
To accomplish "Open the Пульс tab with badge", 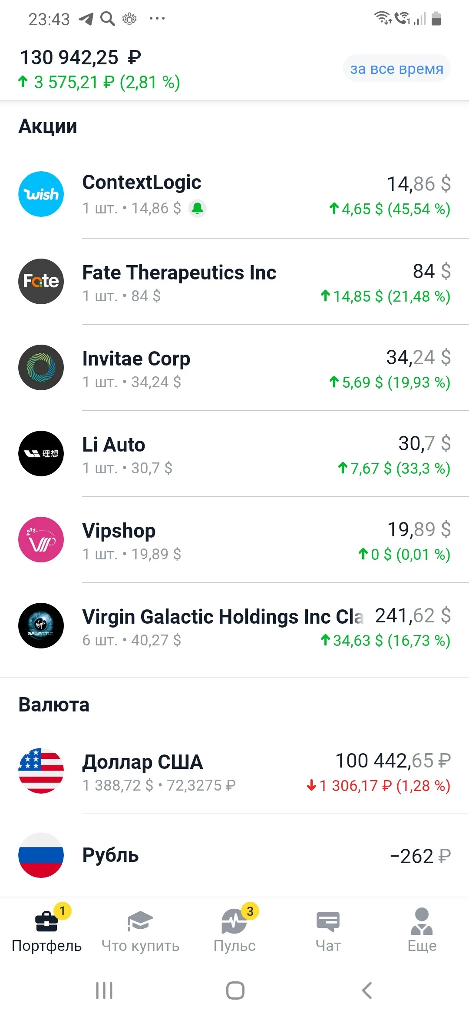I will pos(234,931).
